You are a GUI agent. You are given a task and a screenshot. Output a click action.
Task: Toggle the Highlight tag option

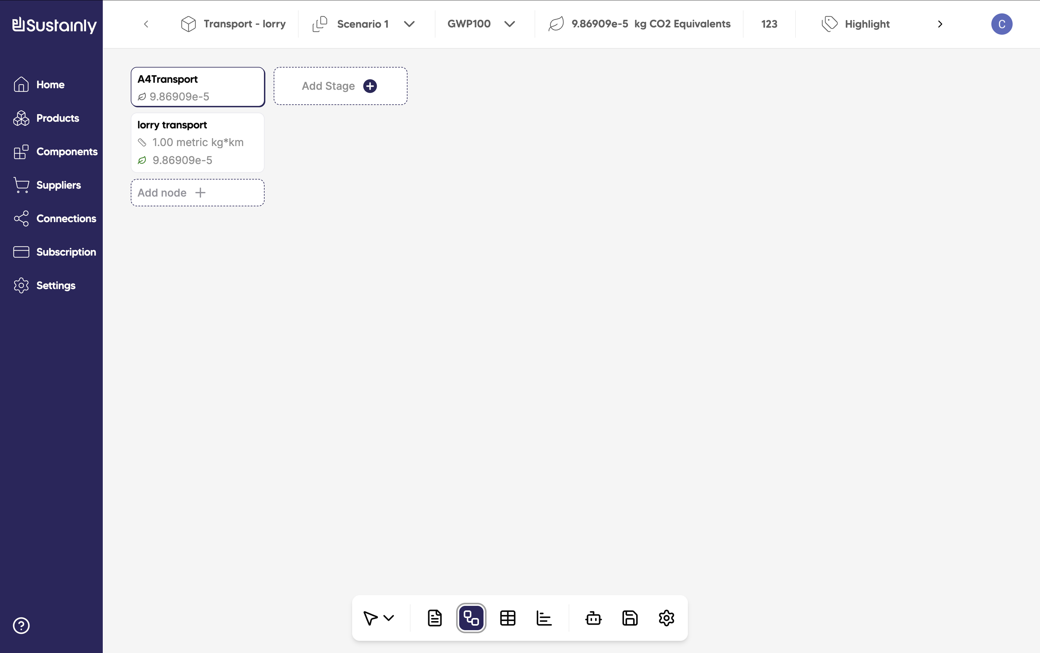[856, 24]
